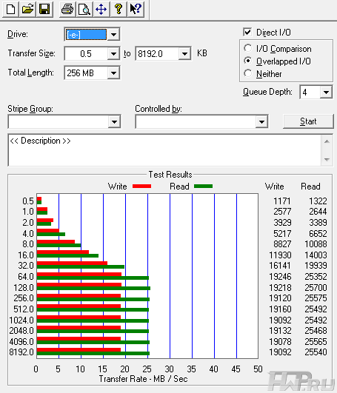Save results with the floppy disk icon
This screenshot has height=393, width=337.
click(44, 10)
